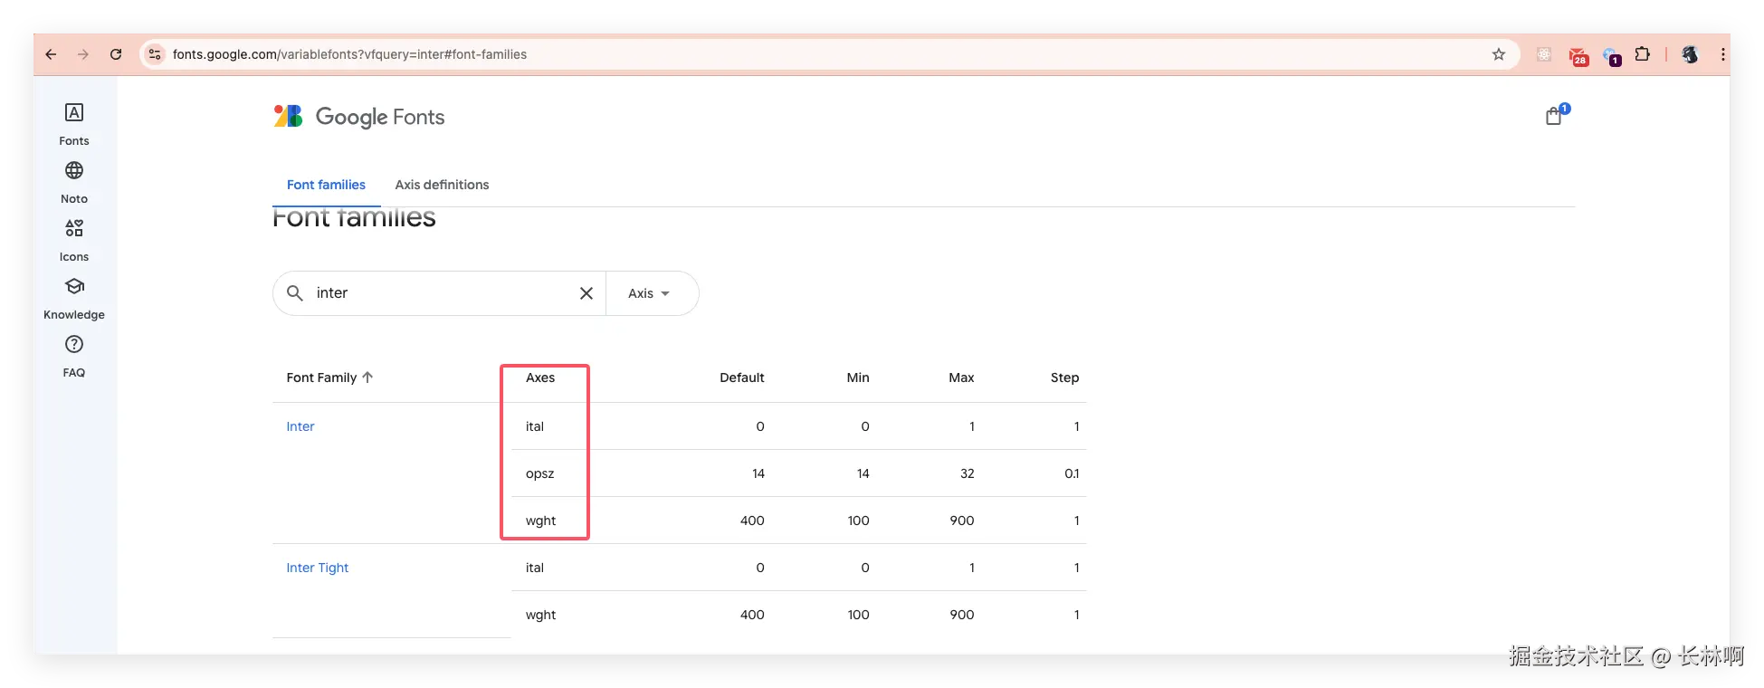Open the Noto globe section
The height and width of the screenshot is (688, 1764).
pyautogui.click(x=74, y=182)
